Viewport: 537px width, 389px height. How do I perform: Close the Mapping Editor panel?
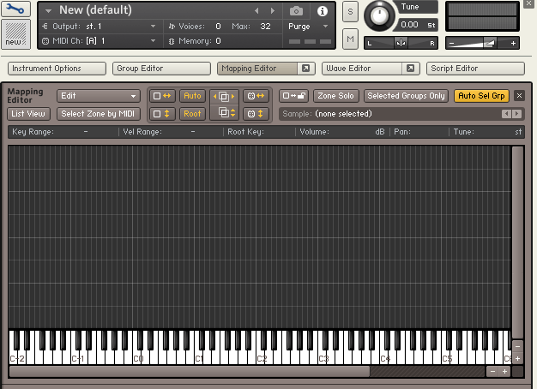519,96
